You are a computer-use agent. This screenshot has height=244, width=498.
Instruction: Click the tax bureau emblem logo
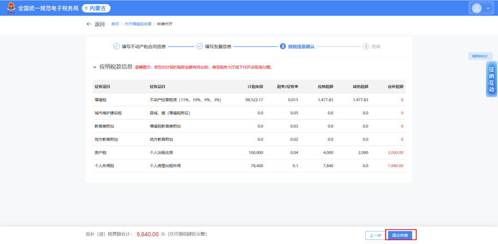[x=11, y=8]
